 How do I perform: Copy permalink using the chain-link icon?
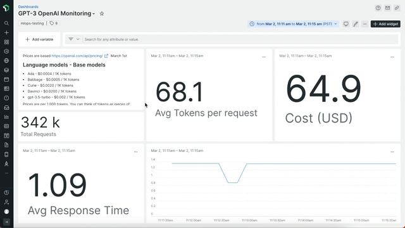tap(397, 8)
